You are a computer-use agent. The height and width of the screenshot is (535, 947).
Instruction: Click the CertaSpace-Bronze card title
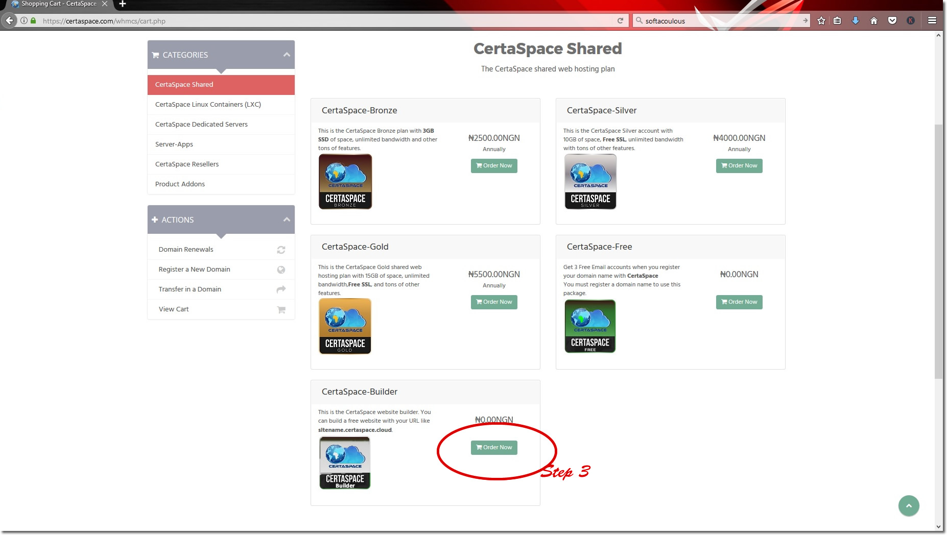[x=359, y=110]
